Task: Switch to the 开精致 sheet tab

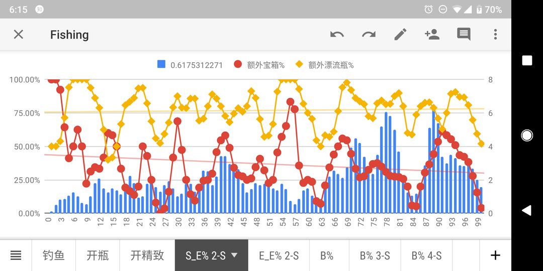Action: click(x=147, y=255)
